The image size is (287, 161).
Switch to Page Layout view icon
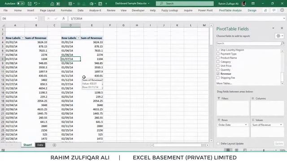(x=236, y=150)
